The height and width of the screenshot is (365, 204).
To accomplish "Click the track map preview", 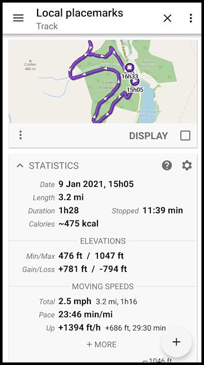I will tap(103, 81).
